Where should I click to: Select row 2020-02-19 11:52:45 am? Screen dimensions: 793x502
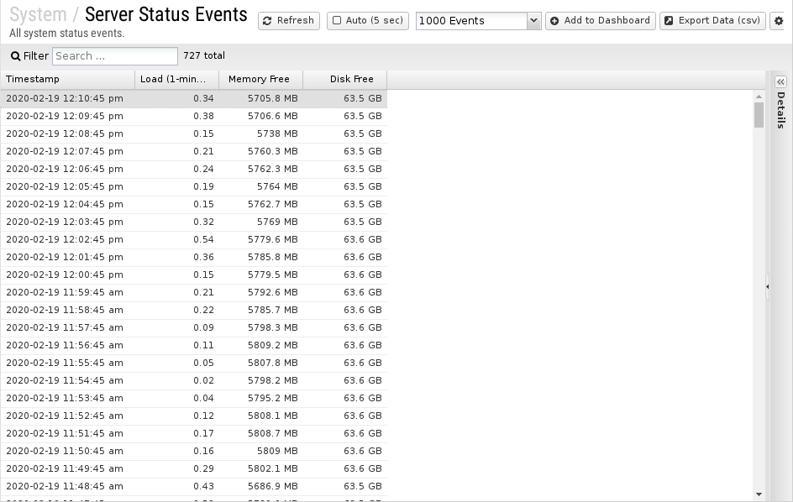point(194,416)
